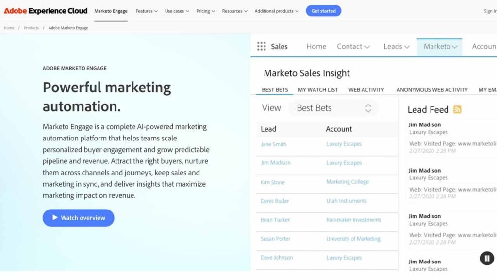
Task: Go to Home in the breadcrumb
Action: pos(9,28)
